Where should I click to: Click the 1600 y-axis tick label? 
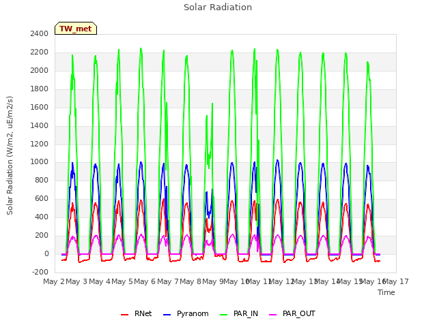(x=40, y=107)
